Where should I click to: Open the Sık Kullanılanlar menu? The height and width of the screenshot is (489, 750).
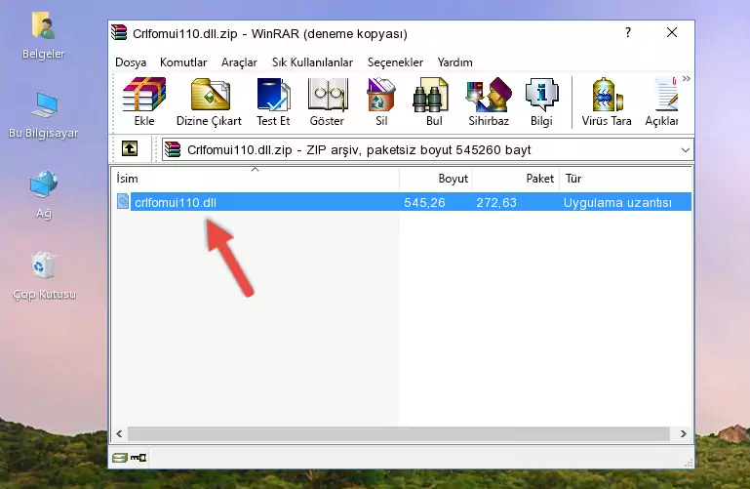point(312,62)
